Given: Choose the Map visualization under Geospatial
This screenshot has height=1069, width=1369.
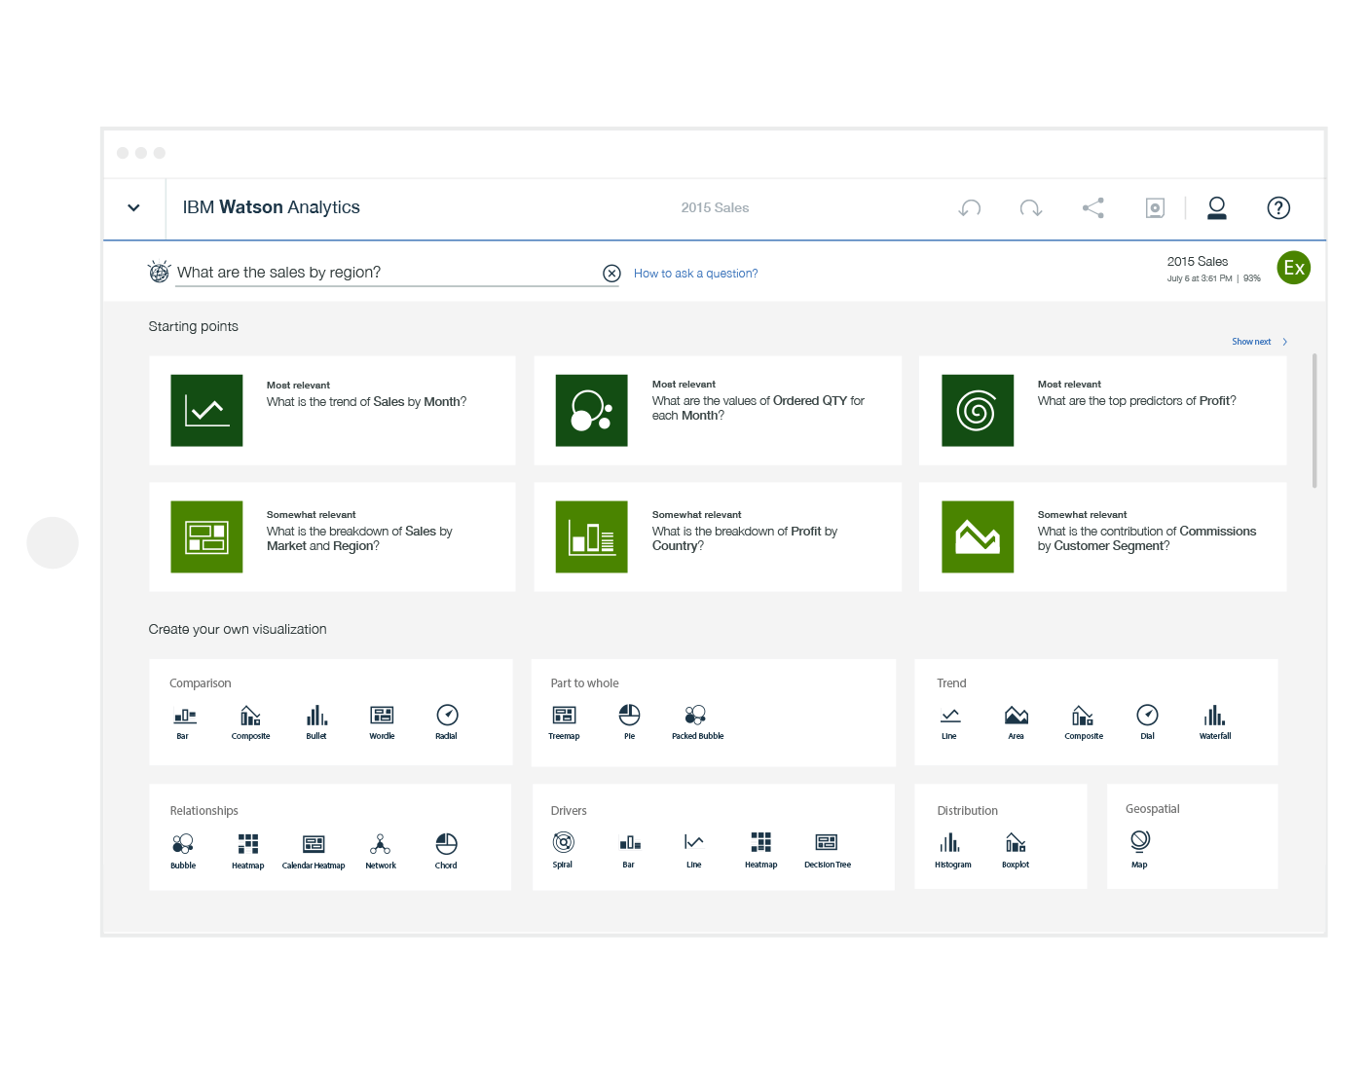Looking at the screenshot, I should pos(1139,847).
